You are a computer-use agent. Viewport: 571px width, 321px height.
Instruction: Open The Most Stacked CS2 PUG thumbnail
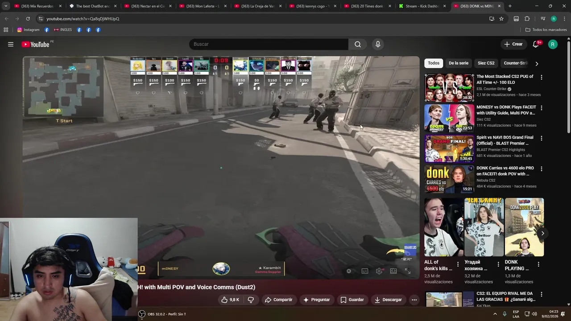coord(449,87)
